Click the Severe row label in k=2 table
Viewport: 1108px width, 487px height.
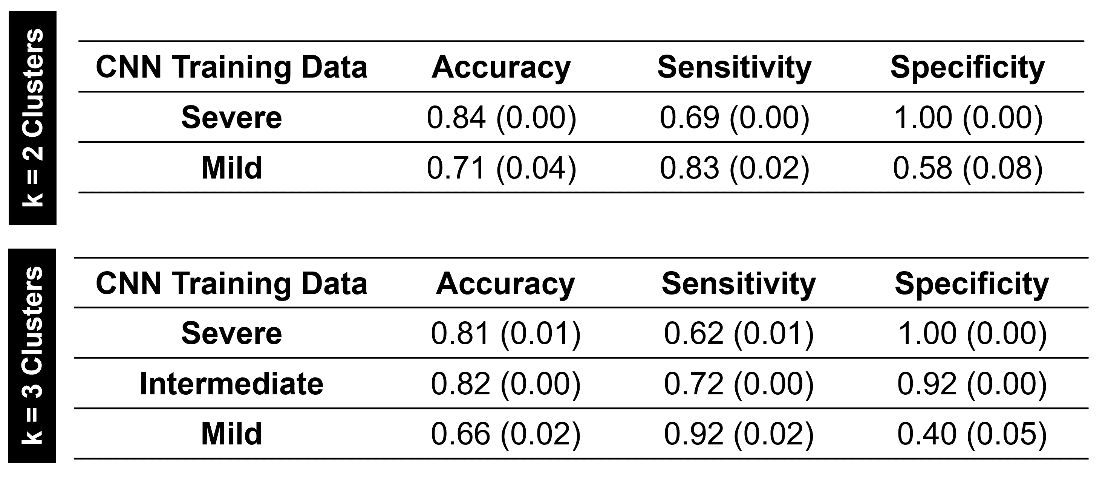(231, 118)
